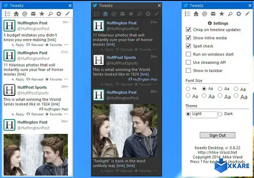Favorite the '5 budget mistakes' tweet
254x178 pixels.
pyautogui.click(x=54, y=45)
